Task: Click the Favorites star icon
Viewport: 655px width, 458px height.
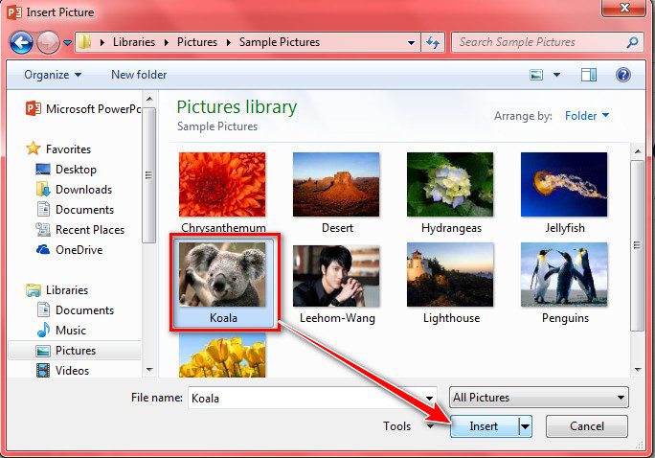Action: [33, 149]
